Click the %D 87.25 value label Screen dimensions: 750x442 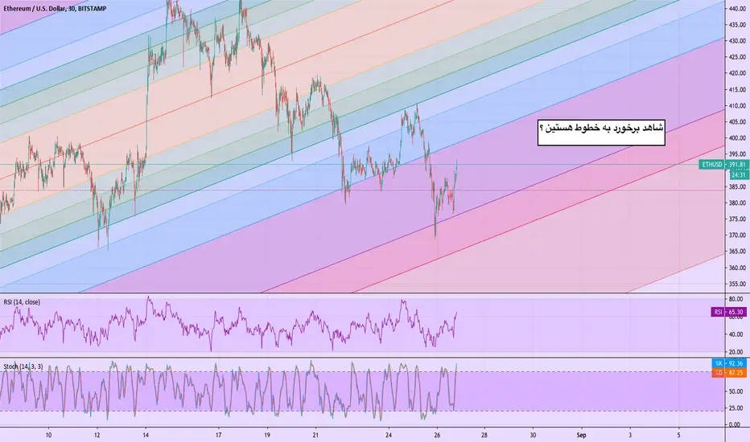pos(729,373)
